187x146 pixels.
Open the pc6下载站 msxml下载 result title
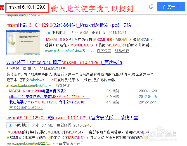(x=70, y=25)
